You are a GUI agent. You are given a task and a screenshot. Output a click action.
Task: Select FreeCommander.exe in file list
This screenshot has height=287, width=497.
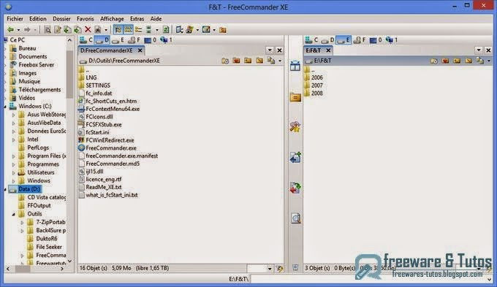click(x=111, y=148)
